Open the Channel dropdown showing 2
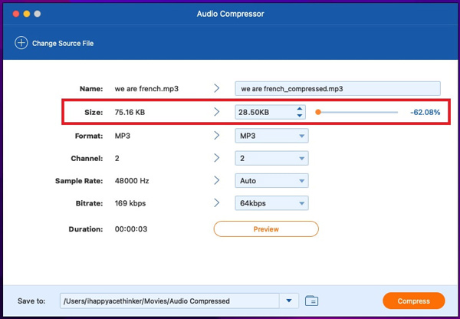 coord(271,158)
